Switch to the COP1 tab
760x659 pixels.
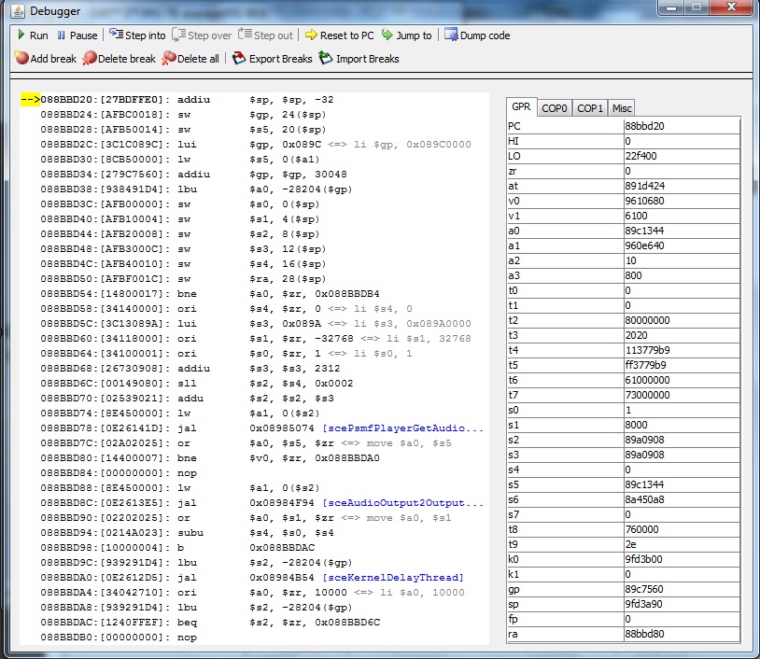(590, 108)
